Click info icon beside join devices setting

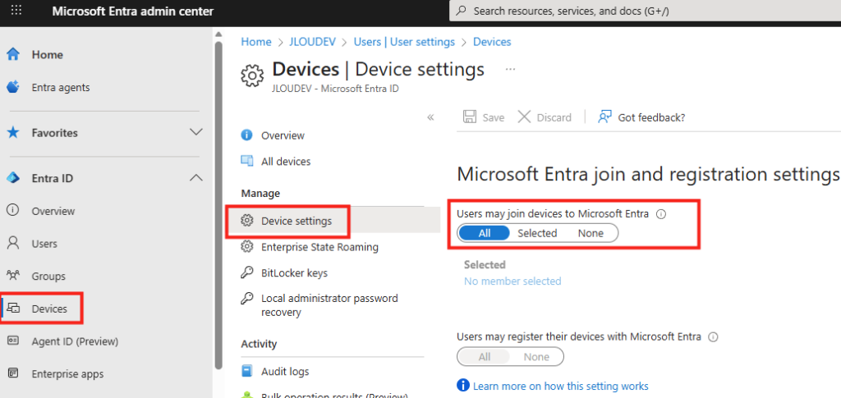(661, 214)
